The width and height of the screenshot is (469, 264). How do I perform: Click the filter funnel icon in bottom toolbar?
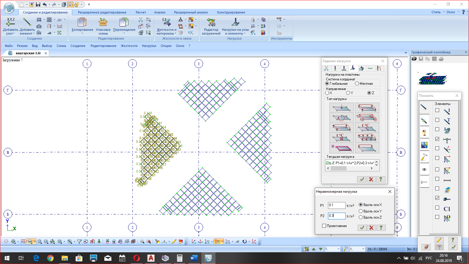tap(79, 241)
